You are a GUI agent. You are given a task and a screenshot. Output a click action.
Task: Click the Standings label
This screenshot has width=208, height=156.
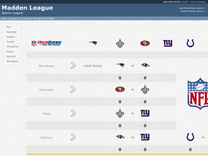47,66
